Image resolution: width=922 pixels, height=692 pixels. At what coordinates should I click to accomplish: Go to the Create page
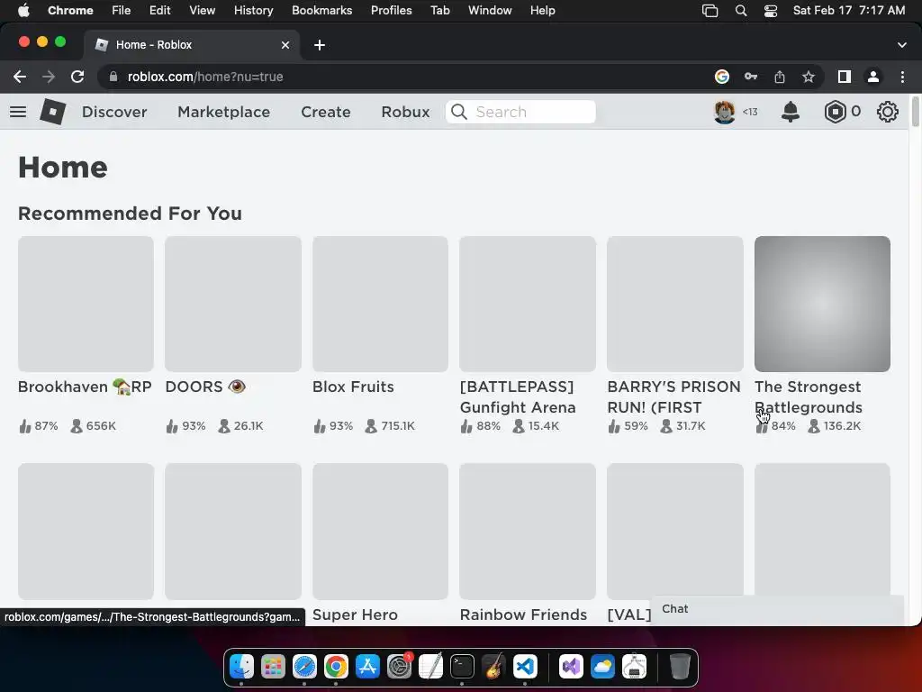click(326, 112)
